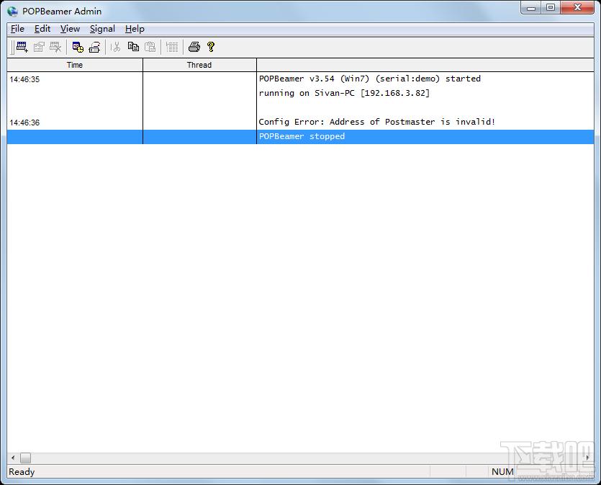Open the Help menu
601x485 pixels.
(x=135, y=29)
